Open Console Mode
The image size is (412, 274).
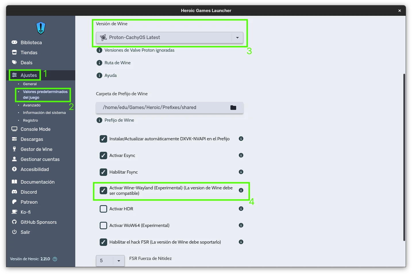tap(36, 129)
